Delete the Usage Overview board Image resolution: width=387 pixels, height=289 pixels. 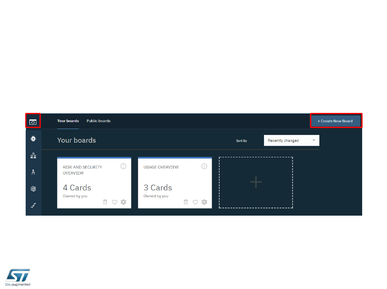point(186,202)
